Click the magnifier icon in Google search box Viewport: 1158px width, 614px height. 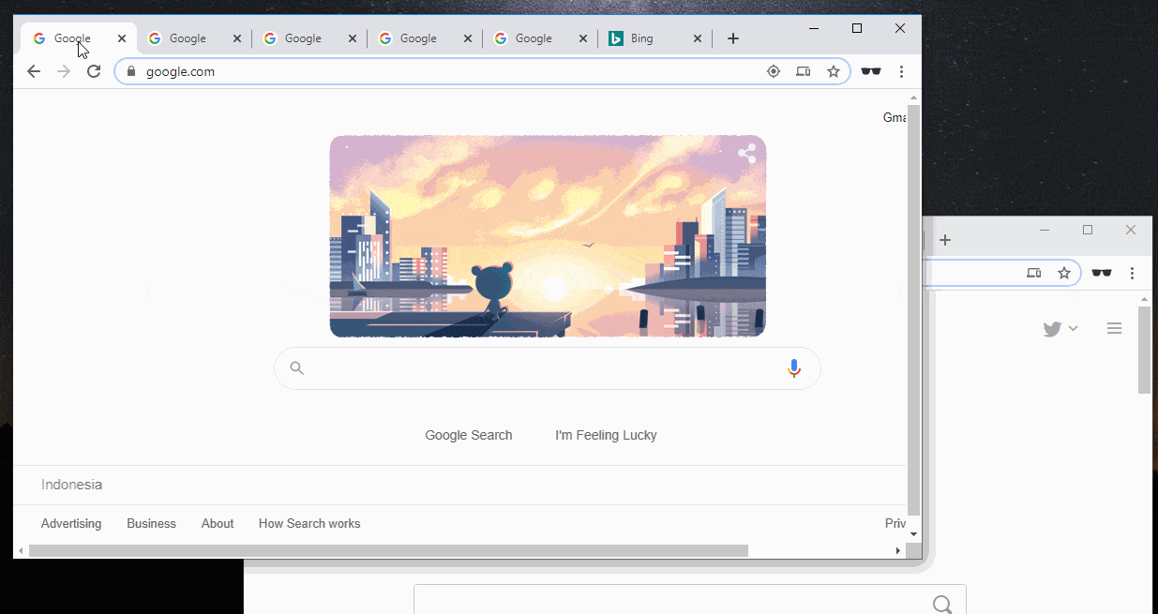pyautogui.click(x=297, y=368)
